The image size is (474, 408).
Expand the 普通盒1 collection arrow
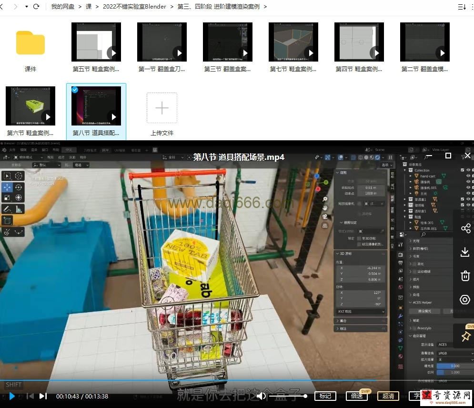click(x=405, y=199)
